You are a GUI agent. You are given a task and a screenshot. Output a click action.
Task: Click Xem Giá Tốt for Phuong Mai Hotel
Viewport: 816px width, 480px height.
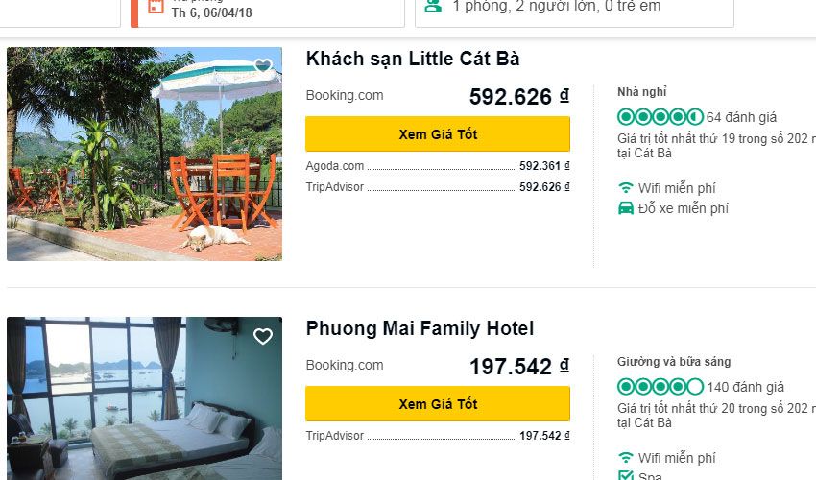(x=438, y=404)
